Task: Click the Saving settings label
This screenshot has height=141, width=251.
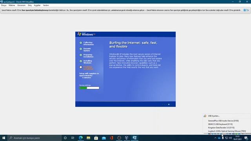Action: coord(85,85)
